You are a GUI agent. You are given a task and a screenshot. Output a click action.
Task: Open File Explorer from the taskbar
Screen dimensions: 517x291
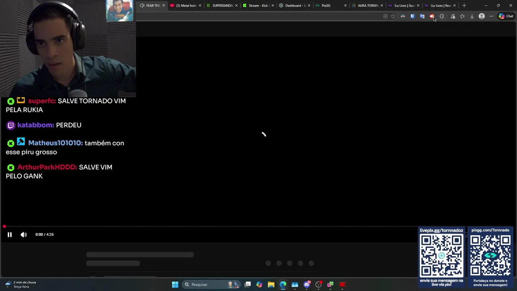(271, 285)
